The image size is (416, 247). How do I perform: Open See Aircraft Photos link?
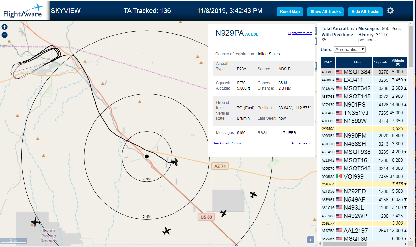(226, 143)
